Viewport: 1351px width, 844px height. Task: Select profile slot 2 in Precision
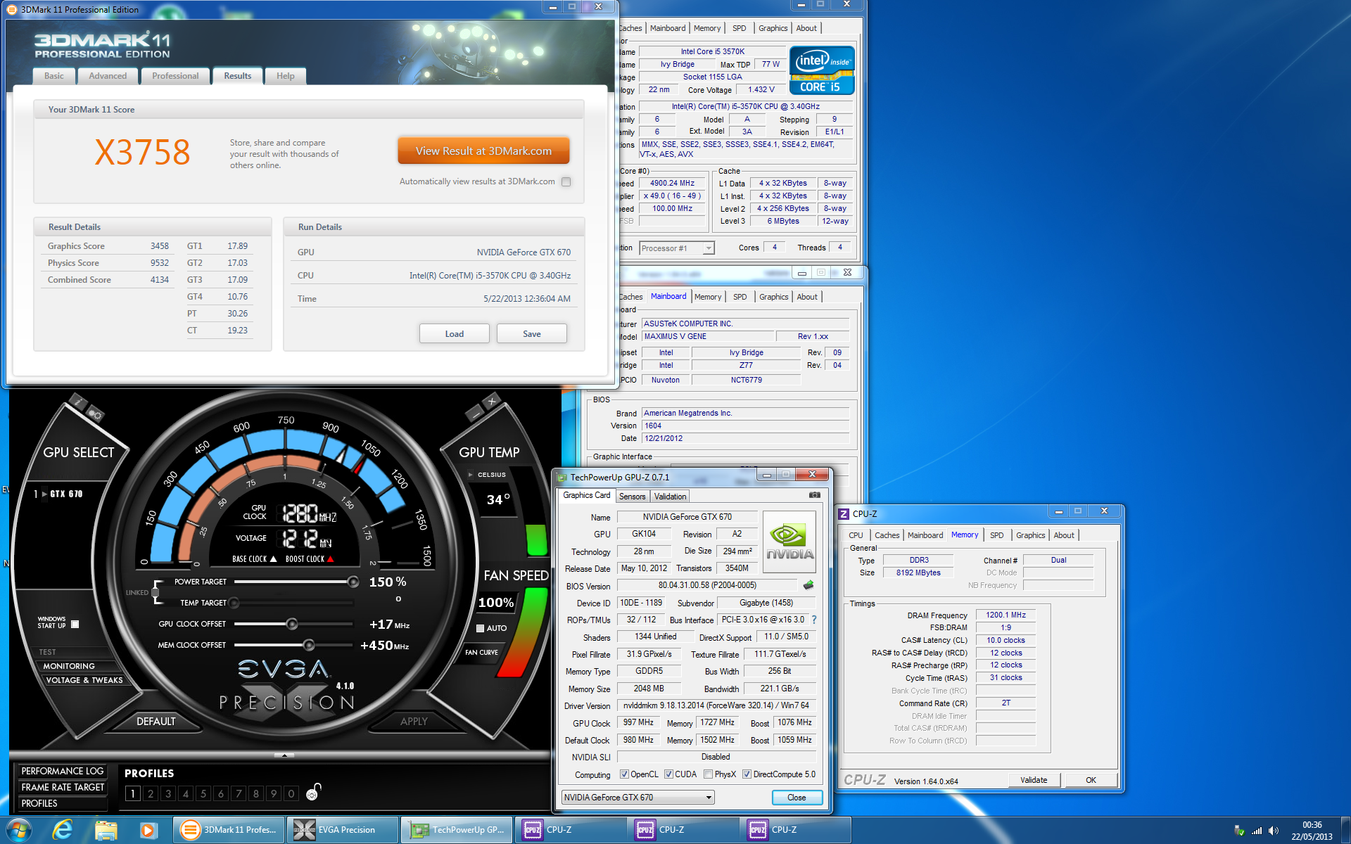pyautogui.click(x=150, y=793)
